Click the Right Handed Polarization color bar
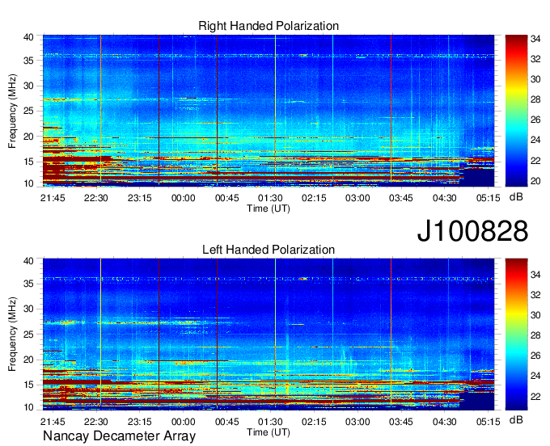 (x=516, y=111)
